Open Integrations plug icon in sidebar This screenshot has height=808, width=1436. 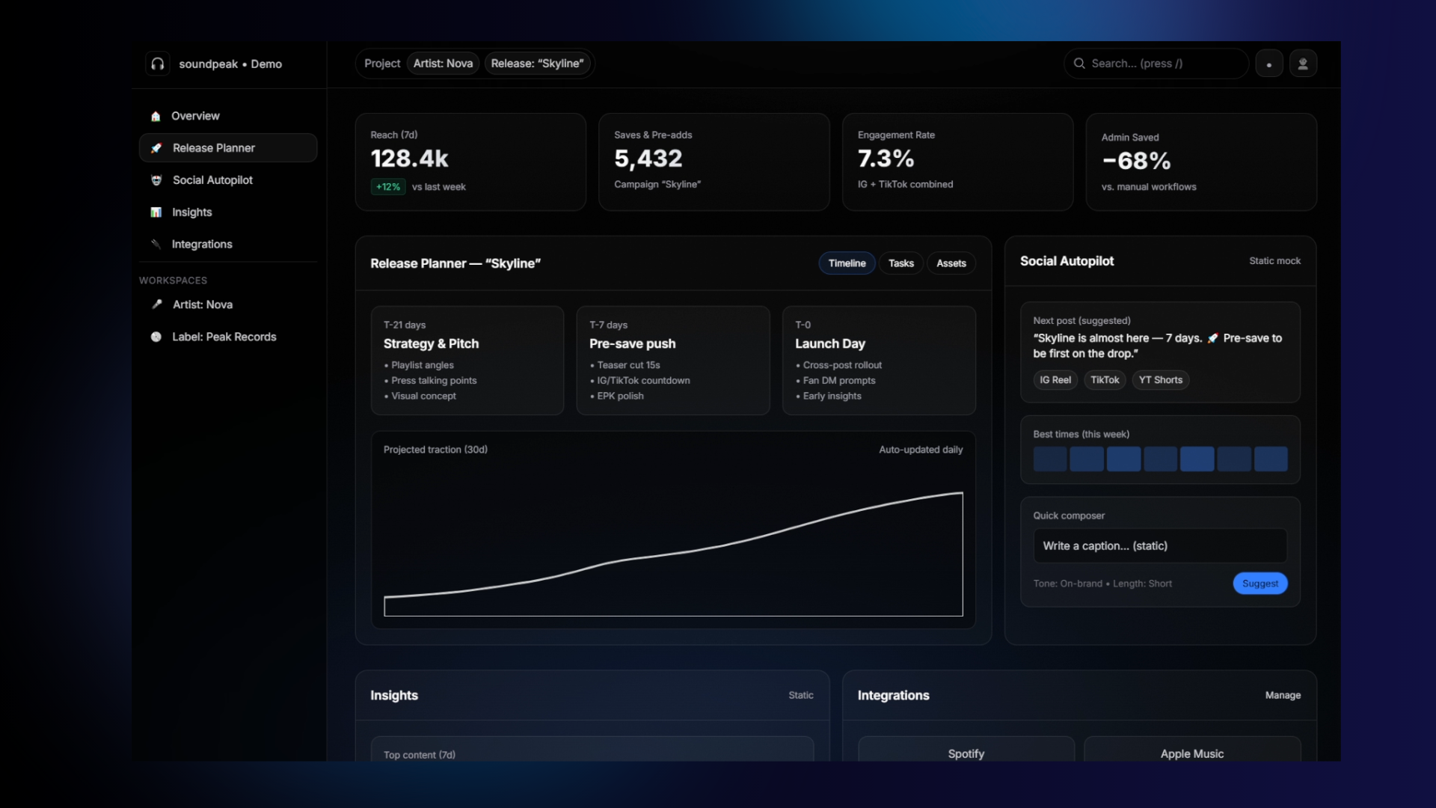156,245
